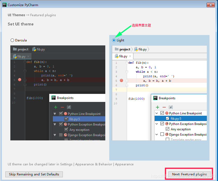Click the red remove breakpoint icon in Light preview
This screenshot has height=181, width=218.
(x=164, y=107)
